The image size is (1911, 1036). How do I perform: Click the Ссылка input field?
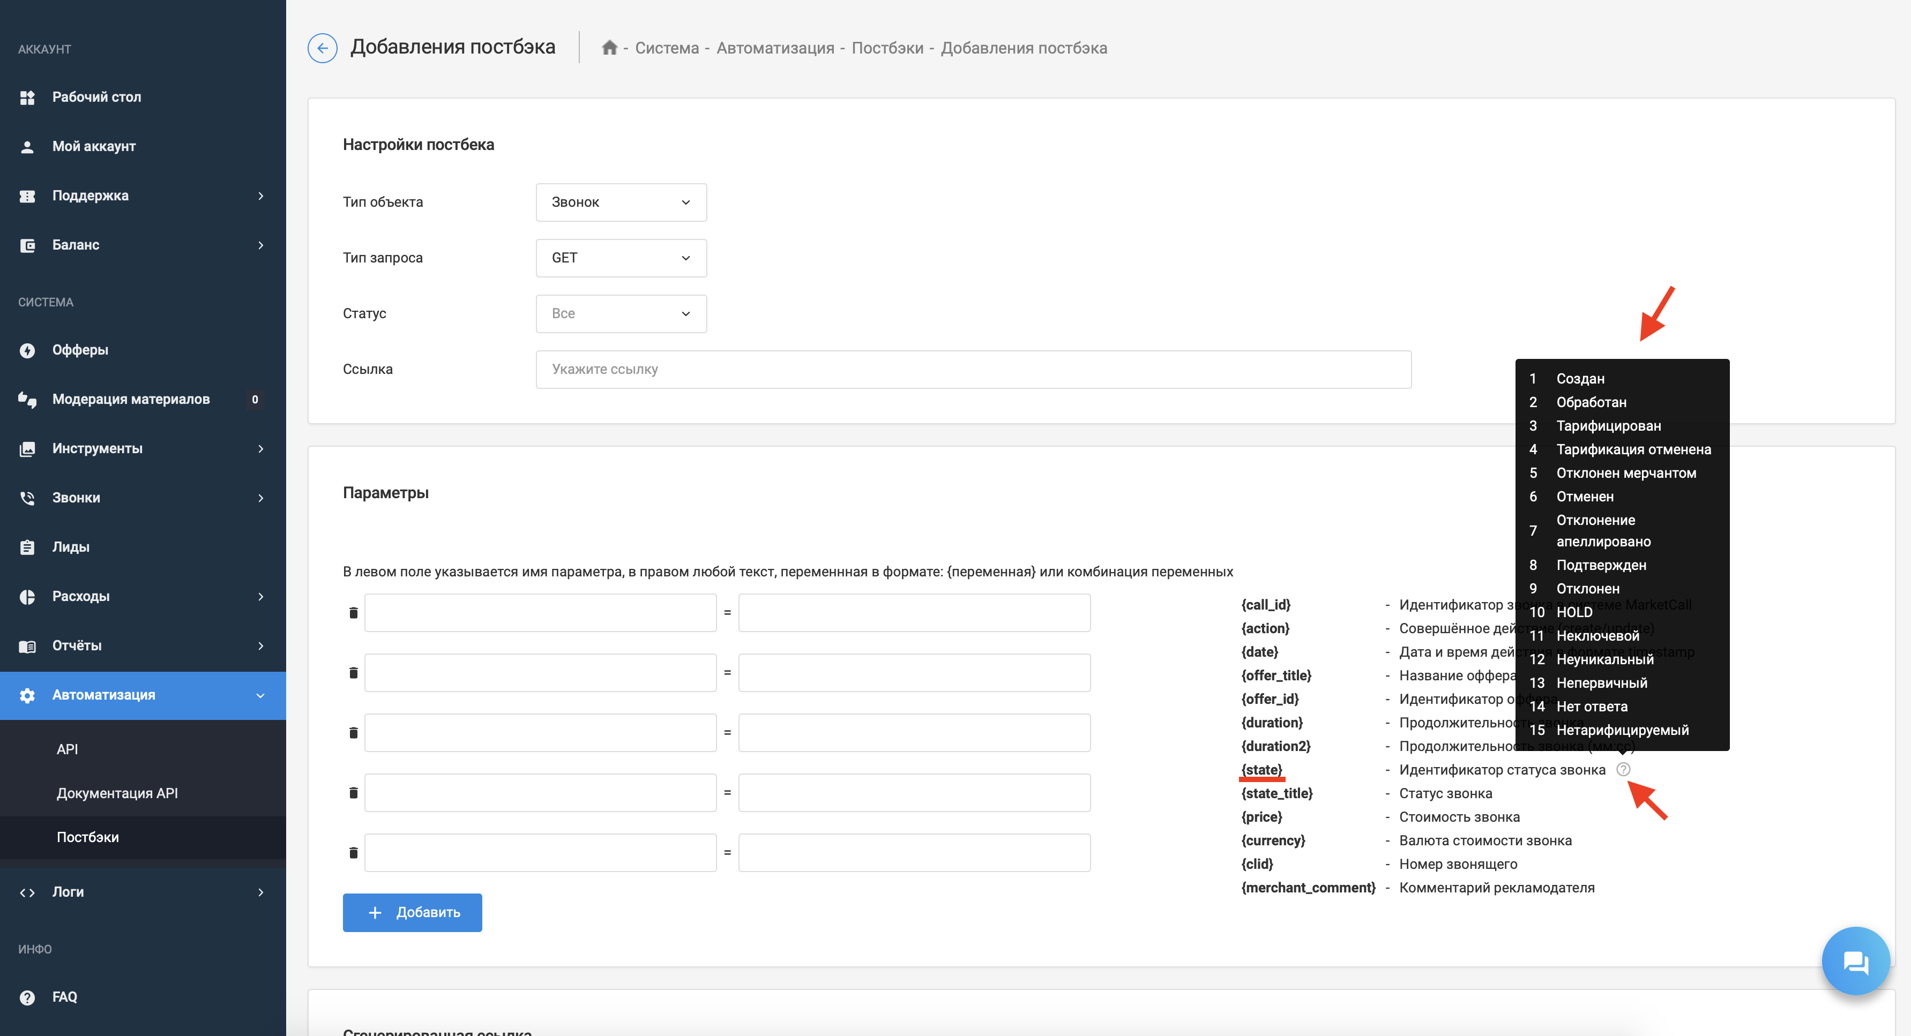click(x=973, y=369)
